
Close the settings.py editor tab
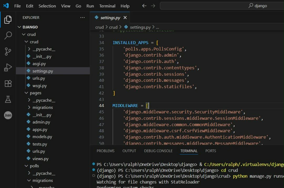[125, 18]
